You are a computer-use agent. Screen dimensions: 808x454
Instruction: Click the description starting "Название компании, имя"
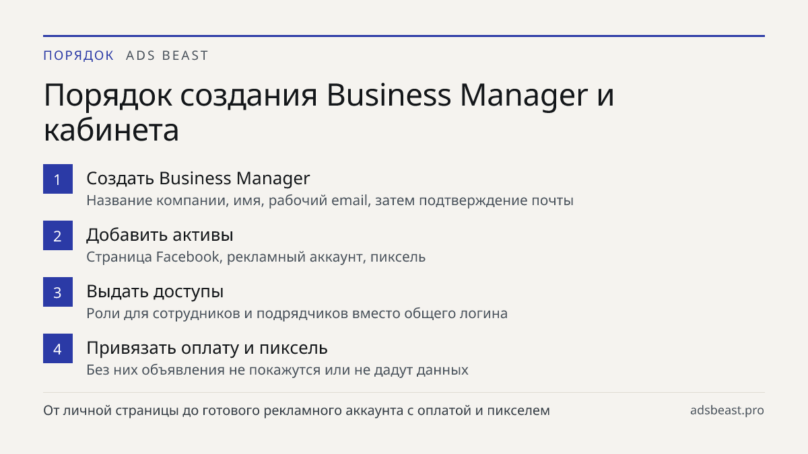[x=330, y=200]
